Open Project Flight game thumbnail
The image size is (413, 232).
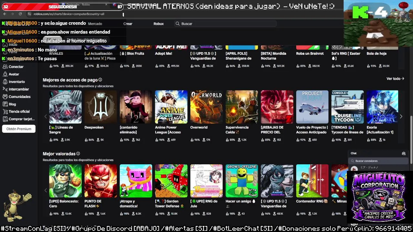coord(312,107)
